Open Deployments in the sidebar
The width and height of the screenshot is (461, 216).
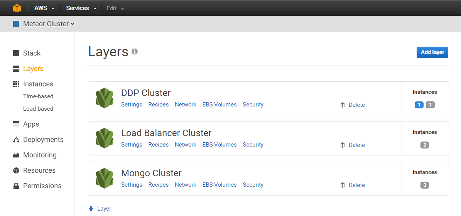(x=43, y=140)
